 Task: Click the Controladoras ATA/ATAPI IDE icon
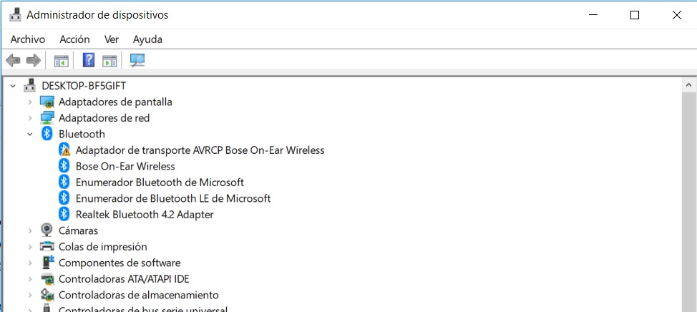(x=47, y=278)
